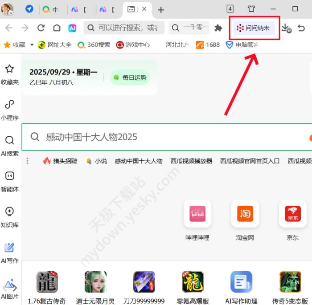Open the downloads icon
The height and width of the screenshot is (305, 312).
point(286,28)
